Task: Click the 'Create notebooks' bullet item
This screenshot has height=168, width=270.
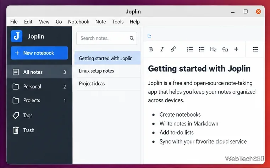Action: click(180, 114)
